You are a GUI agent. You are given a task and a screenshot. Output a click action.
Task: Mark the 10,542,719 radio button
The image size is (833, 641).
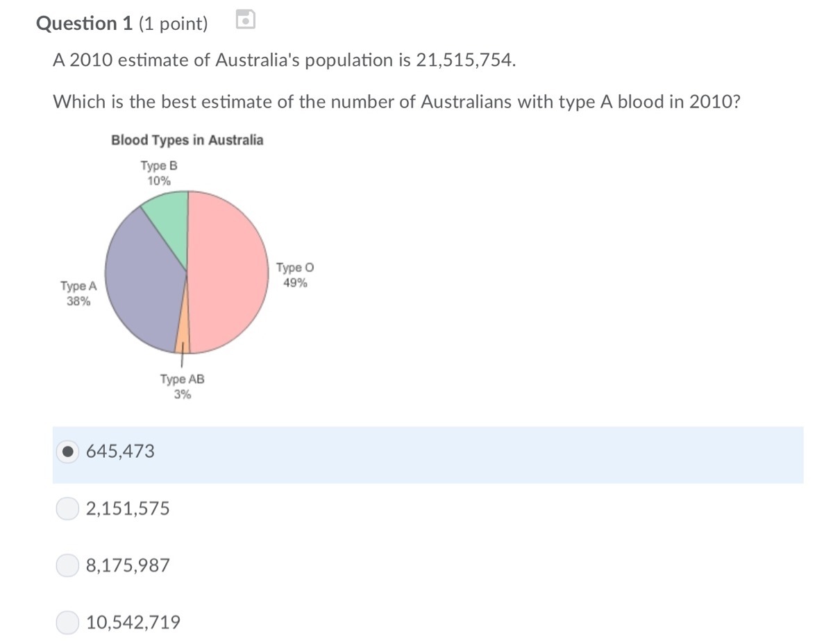coord(67,622)
